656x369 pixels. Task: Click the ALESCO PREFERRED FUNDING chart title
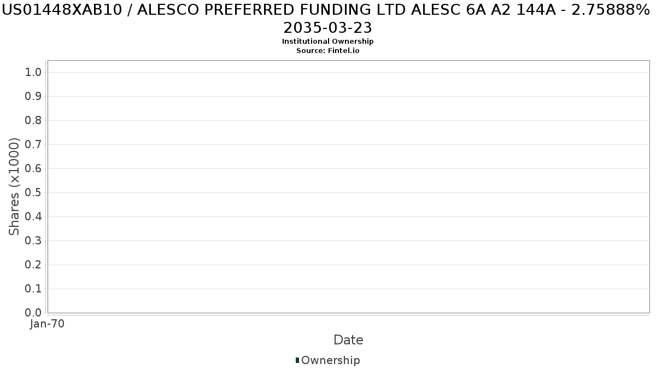326,10
